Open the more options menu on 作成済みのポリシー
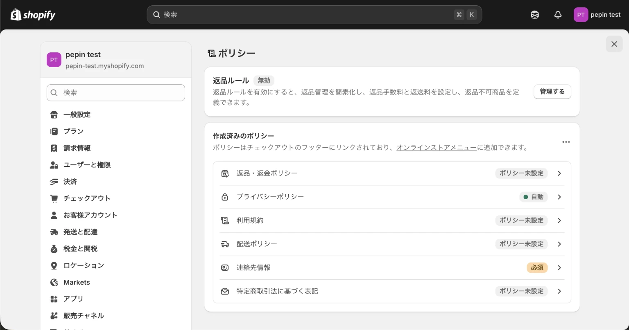This screenshot has width=629, height=330. click(566, 142)
